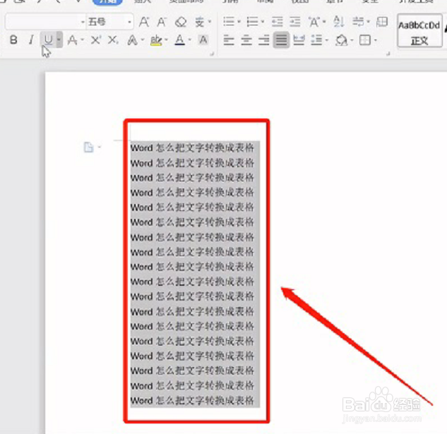This screenshot has width=447, height=434.
Task: Click the text direction wrap icon
Action: pyautogui.click(x=358, y=22)
